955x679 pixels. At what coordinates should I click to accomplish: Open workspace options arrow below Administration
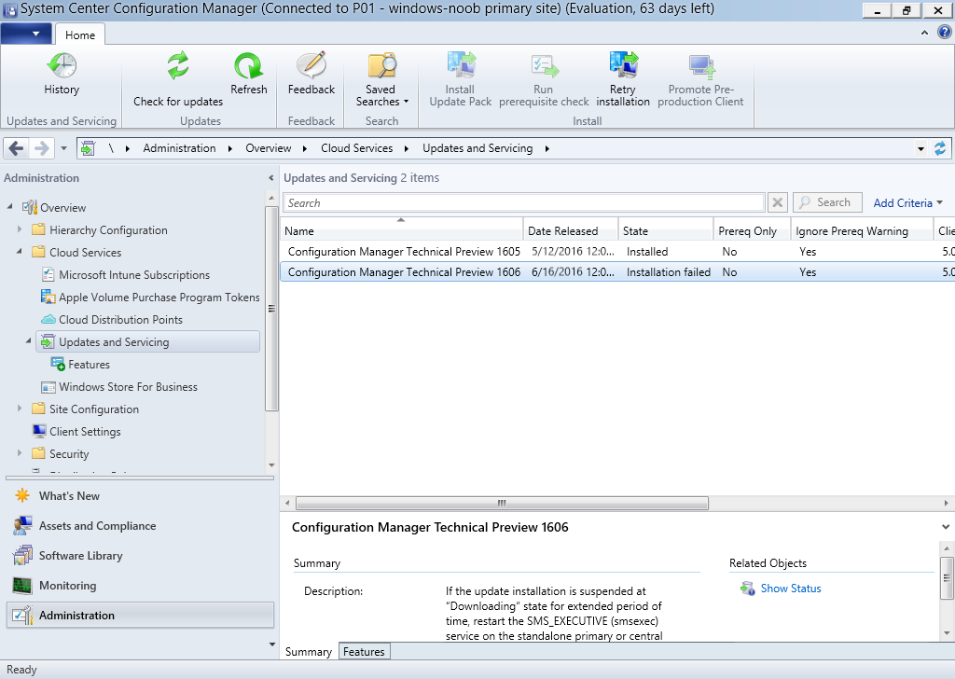click(271, 644)
